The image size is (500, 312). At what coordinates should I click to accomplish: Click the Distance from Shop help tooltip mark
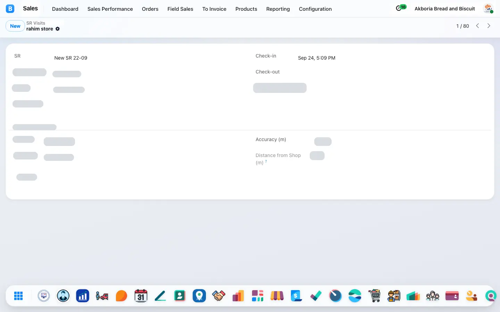(x=266, y=161)
